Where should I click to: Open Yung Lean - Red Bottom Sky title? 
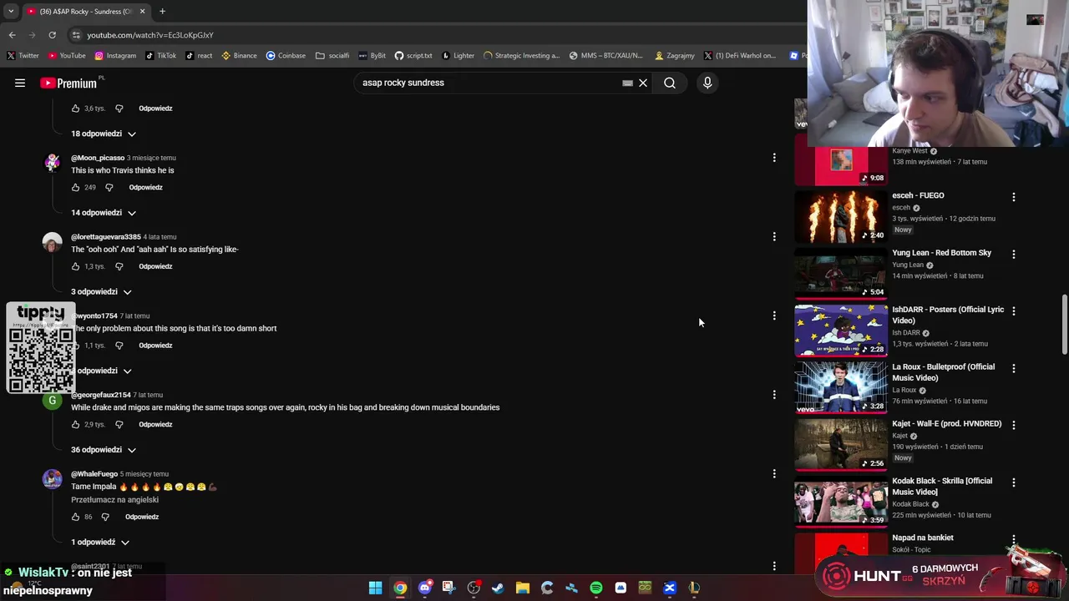click(941, 253)
